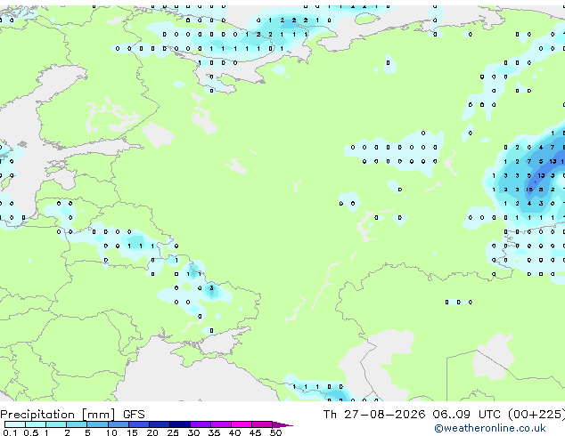Click legend label '15' under color bar
The image size is (565, 436).
click(x=132, y=432)
